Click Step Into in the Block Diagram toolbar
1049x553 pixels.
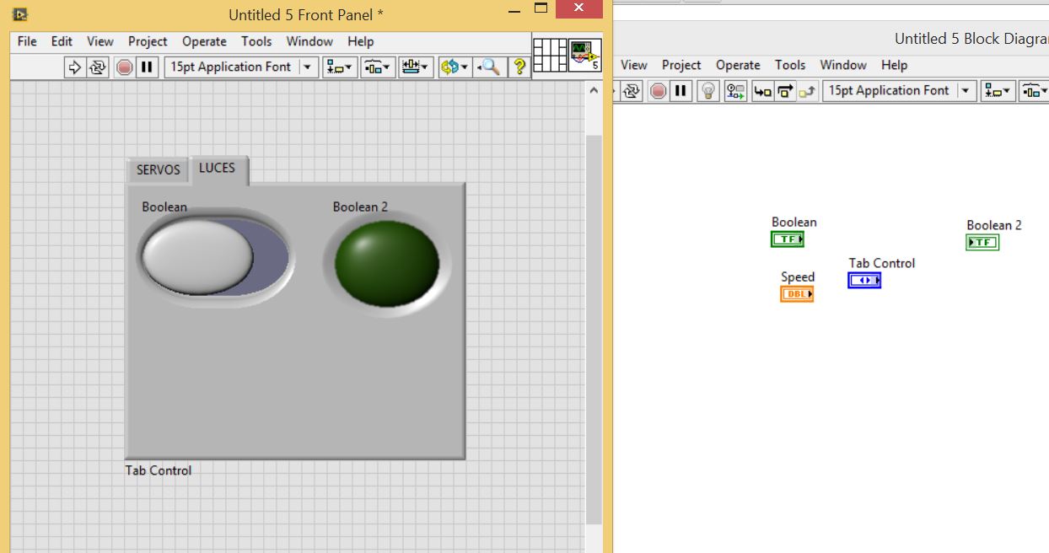pos(762,91)
